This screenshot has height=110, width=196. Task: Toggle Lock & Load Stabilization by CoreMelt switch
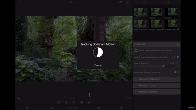coord(176,57)
